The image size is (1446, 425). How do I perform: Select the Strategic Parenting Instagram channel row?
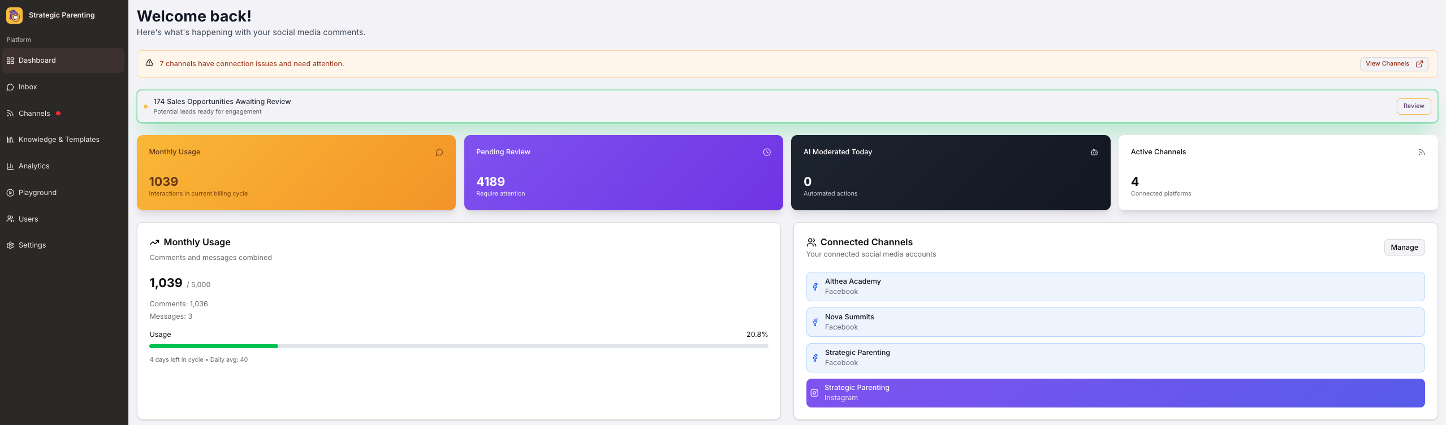point(1115,393)
